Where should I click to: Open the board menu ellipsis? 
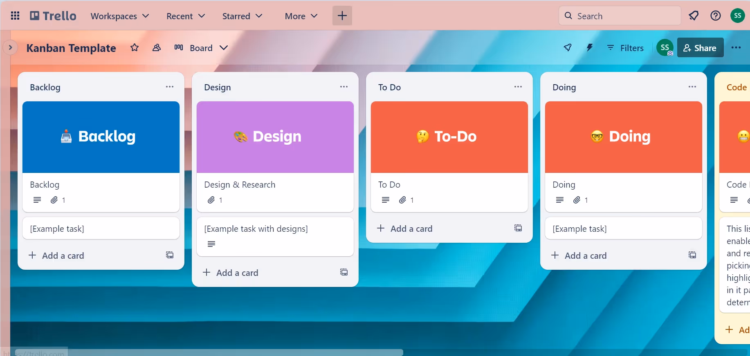click(736, 48)
